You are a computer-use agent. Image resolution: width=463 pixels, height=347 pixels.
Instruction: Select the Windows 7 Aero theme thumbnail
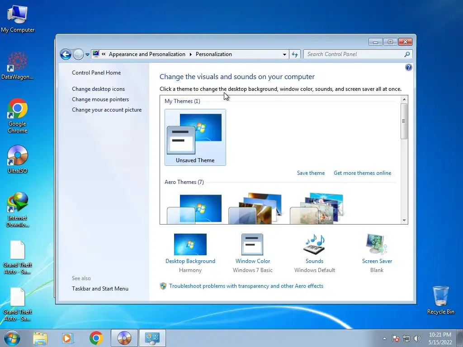[194, 209]
